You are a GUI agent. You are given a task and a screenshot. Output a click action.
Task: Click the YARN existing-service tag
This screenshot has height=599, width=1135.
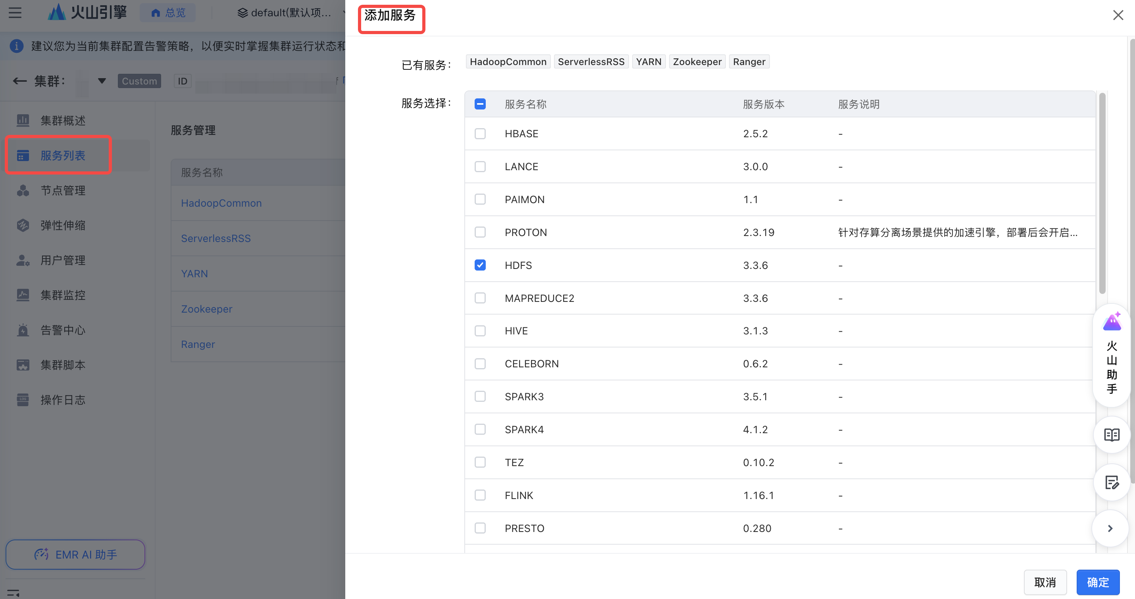click(648, 61)
